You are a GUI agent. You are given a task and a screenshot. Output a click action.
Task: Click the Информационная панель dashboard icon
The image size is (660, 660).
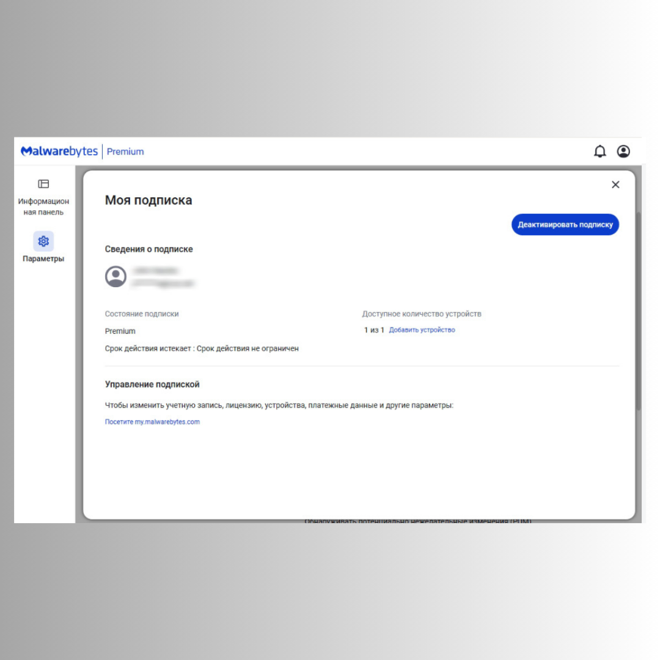pyautogui.click(x=43, y=184)
